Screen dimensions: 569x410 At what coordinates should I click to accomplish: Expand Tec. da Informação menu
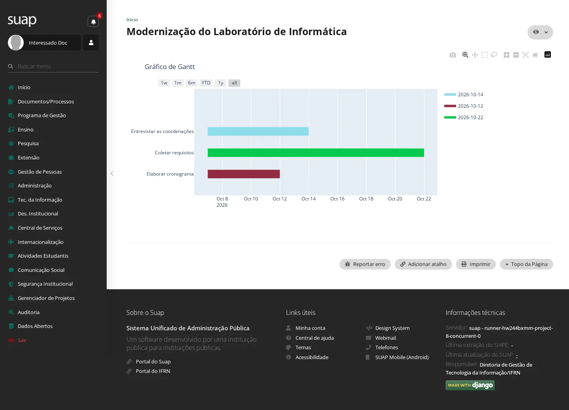click(53, 200)
